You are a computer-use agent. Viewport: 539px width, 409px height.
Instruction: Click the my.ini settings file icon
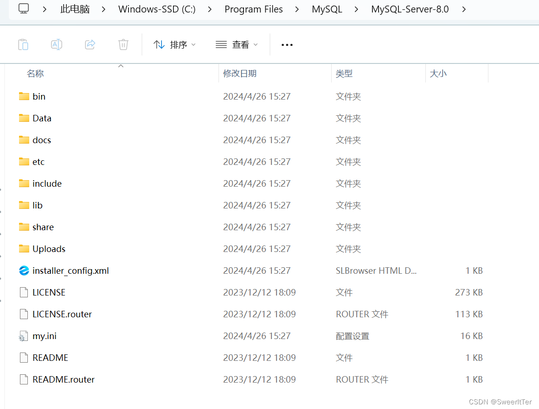point(23,336)
